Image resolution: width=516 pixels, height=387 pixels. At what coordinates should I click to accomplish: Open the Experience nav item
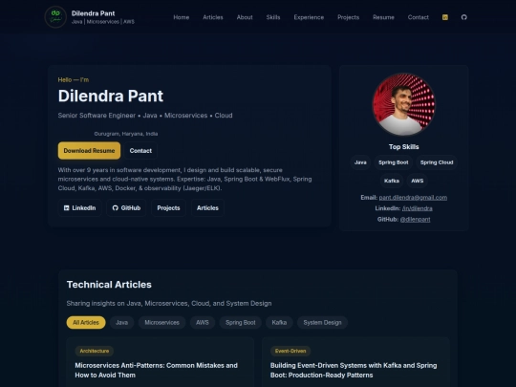[x=309, y=17]
